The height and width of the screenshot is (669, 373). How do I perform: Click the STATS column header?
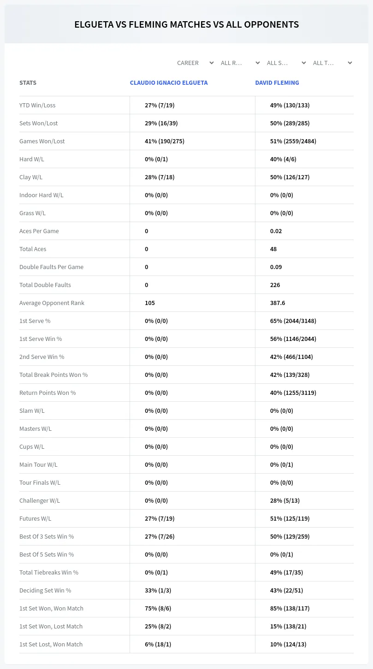[x=28, y=82]
